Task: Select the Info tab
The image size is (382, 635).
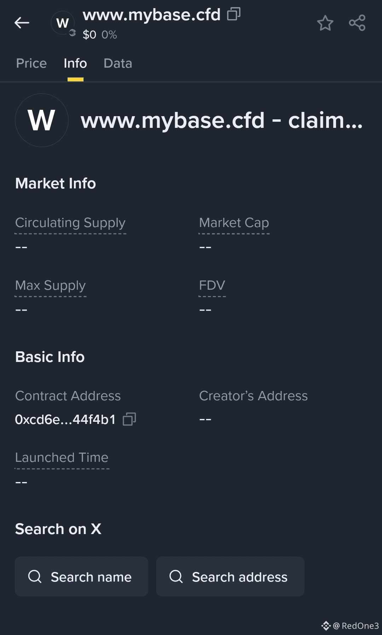Action: [x=75, y=63]
